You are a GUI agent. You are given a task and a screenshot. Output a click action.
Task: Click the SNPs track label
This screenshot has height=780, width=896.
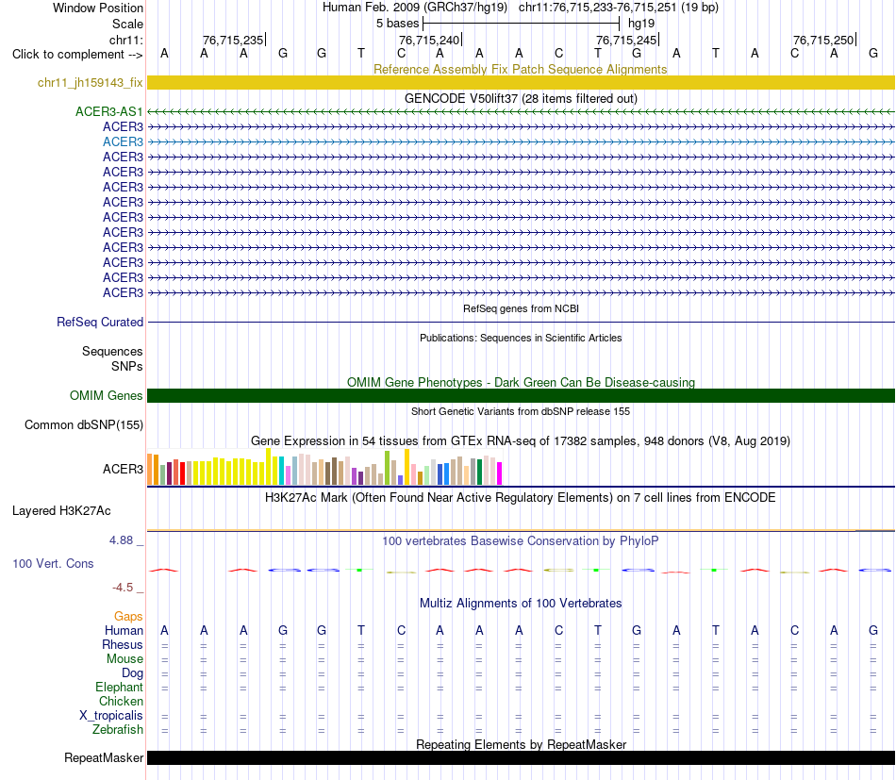click(127, 366)
